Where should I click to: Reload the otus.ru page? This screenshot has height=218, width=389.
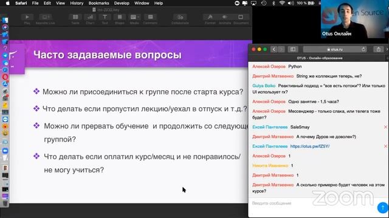coord(363,49)
